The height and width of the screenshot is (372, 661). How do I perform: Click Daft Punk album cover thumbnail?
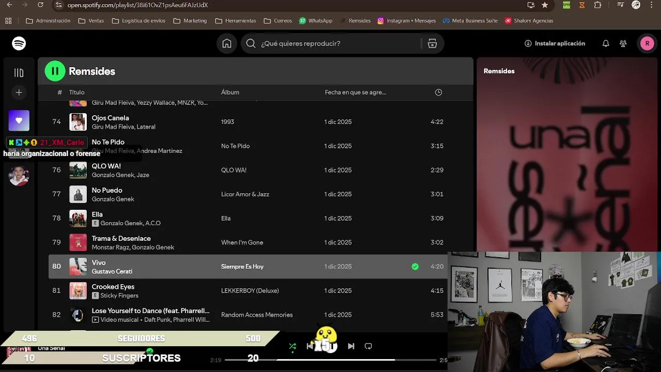78,315
